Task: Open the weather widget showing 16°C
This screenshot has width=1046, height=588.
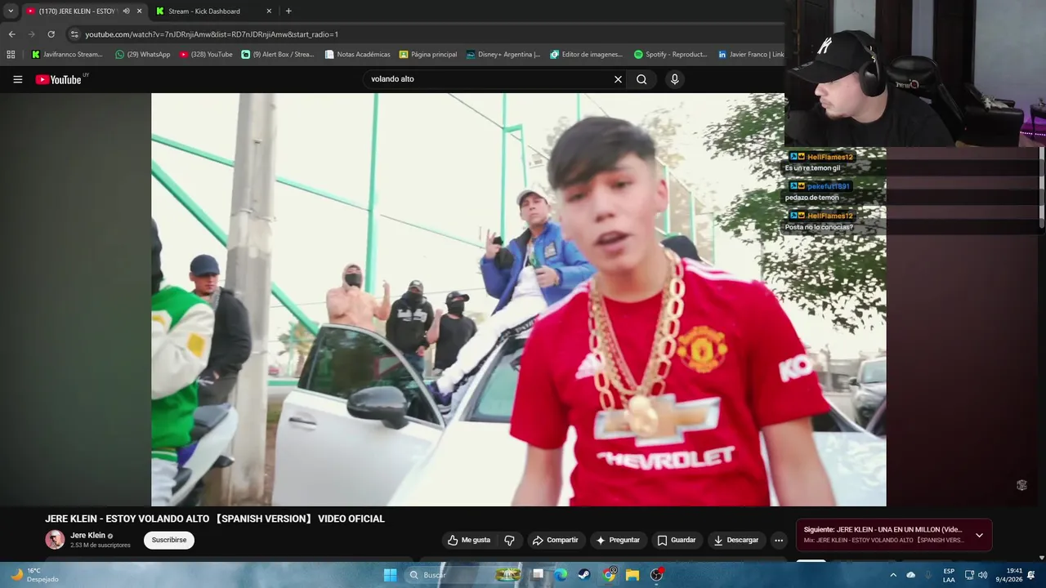Action: click(x=34, y=575)
